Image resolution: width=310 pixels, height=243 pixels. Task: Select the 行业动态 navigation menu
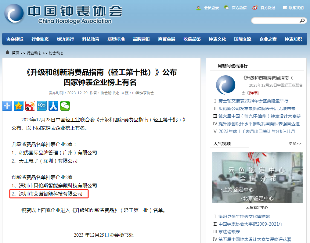tap(40, 39)
